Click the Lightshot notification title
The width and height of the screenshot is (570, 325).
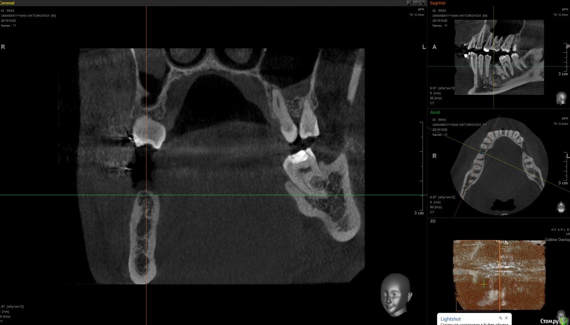450,319
